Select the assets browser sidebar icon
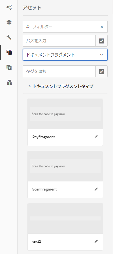This screenshot has width=113, height=254. pyautogui.click(x=9, y=52)
